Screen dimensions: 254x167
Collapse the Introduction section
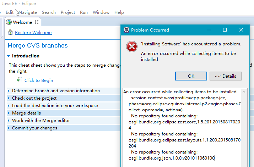click(9, 56)
